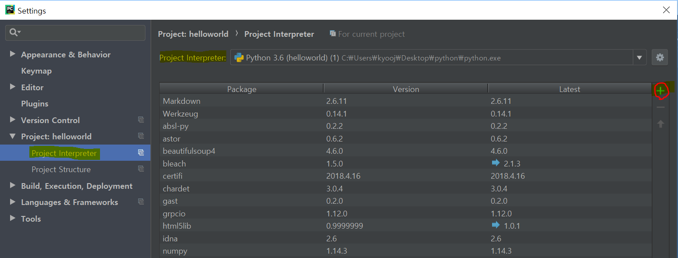
Task: Expand the Appearance & Behavior section
Action: pyautogui.click(x=13, y=54)
